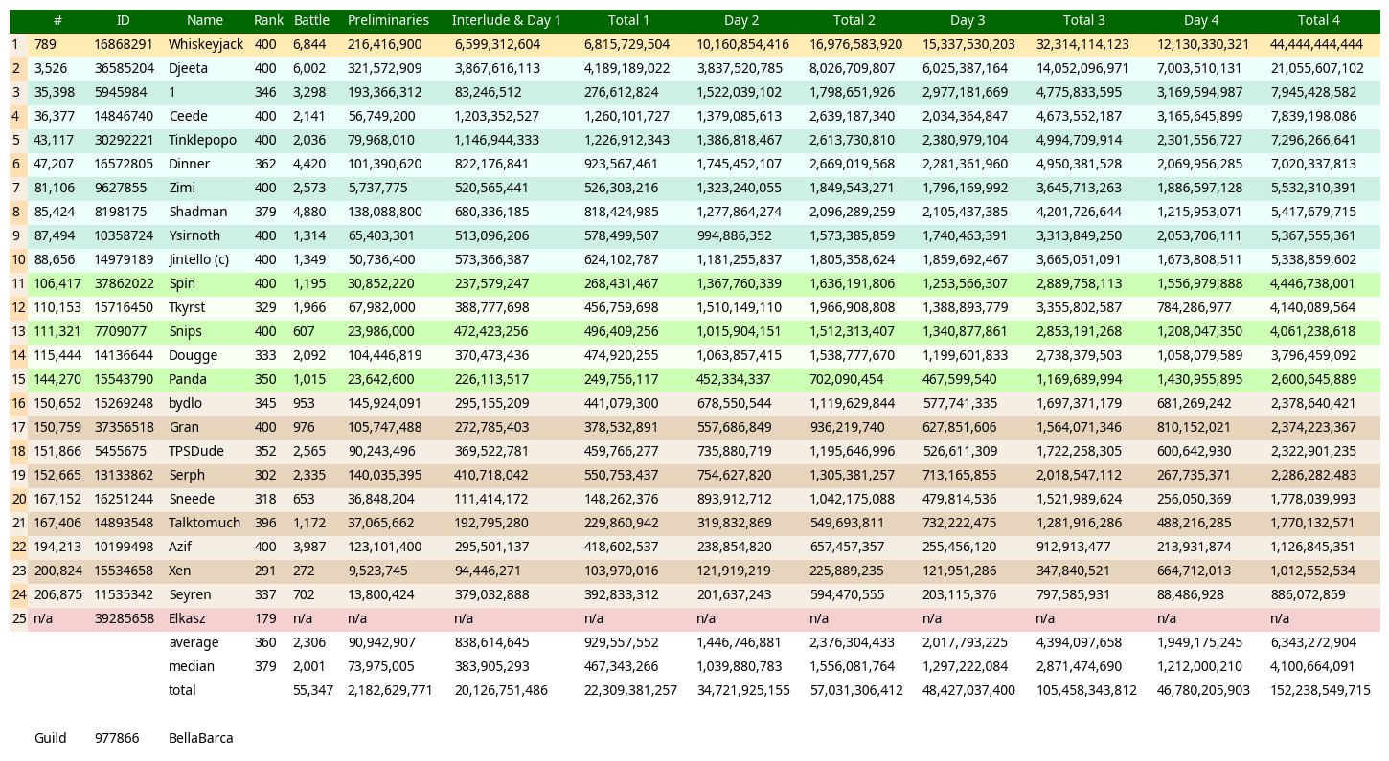Click the name cell "Elkasz"
The width and height of the screenshot is (1389, 761).
[188, 618]
